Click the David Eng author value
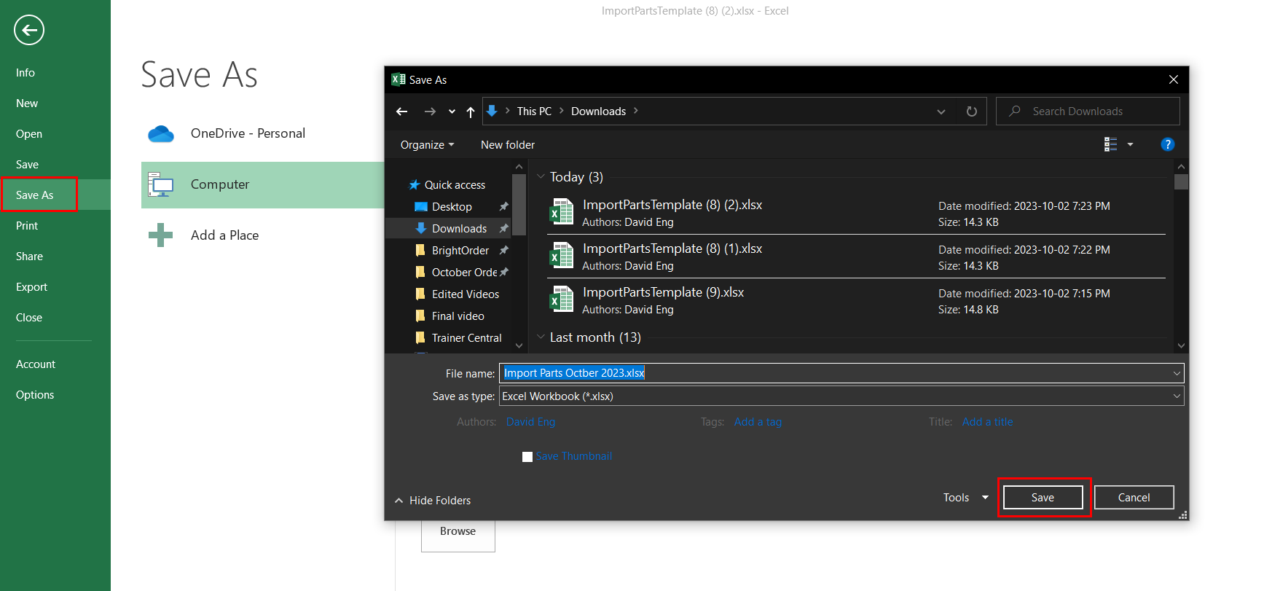The height and width of the screenshot is (591, 1264). coord(530,422)
